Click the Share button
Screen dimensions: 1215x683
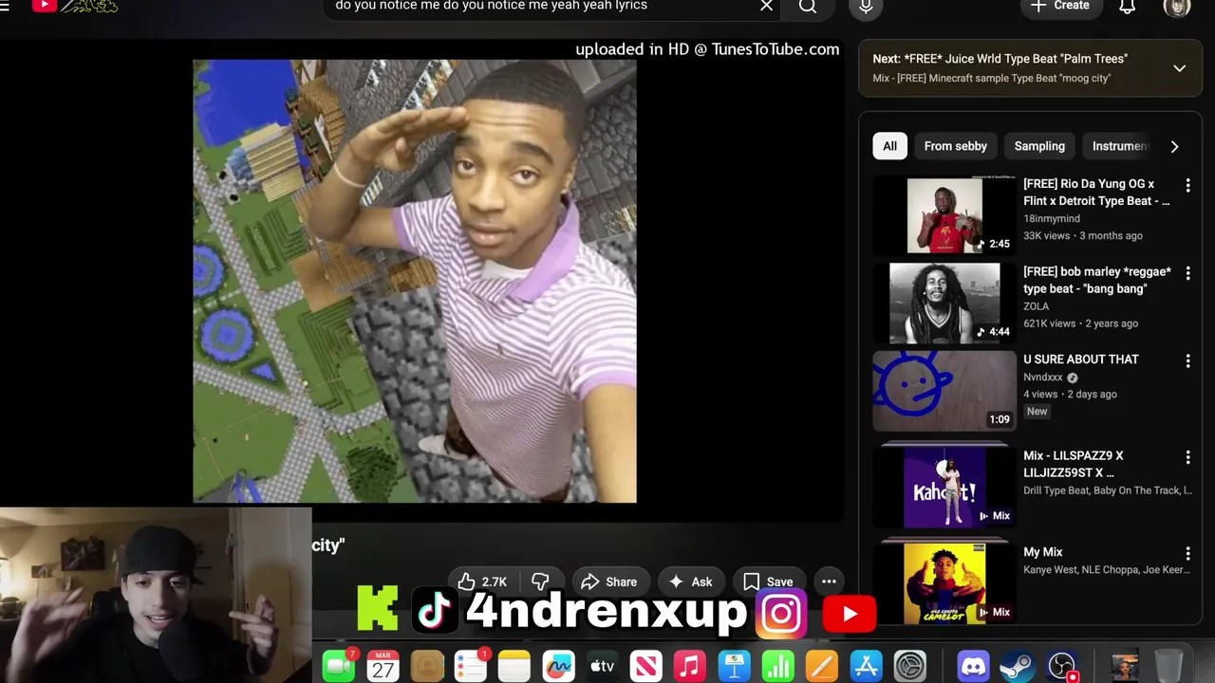(x=608, y=581)
